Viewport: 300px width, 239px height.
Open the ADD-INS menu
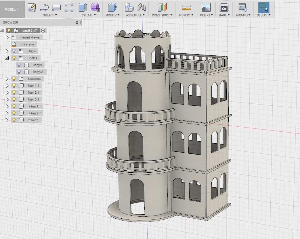point(243,15)
